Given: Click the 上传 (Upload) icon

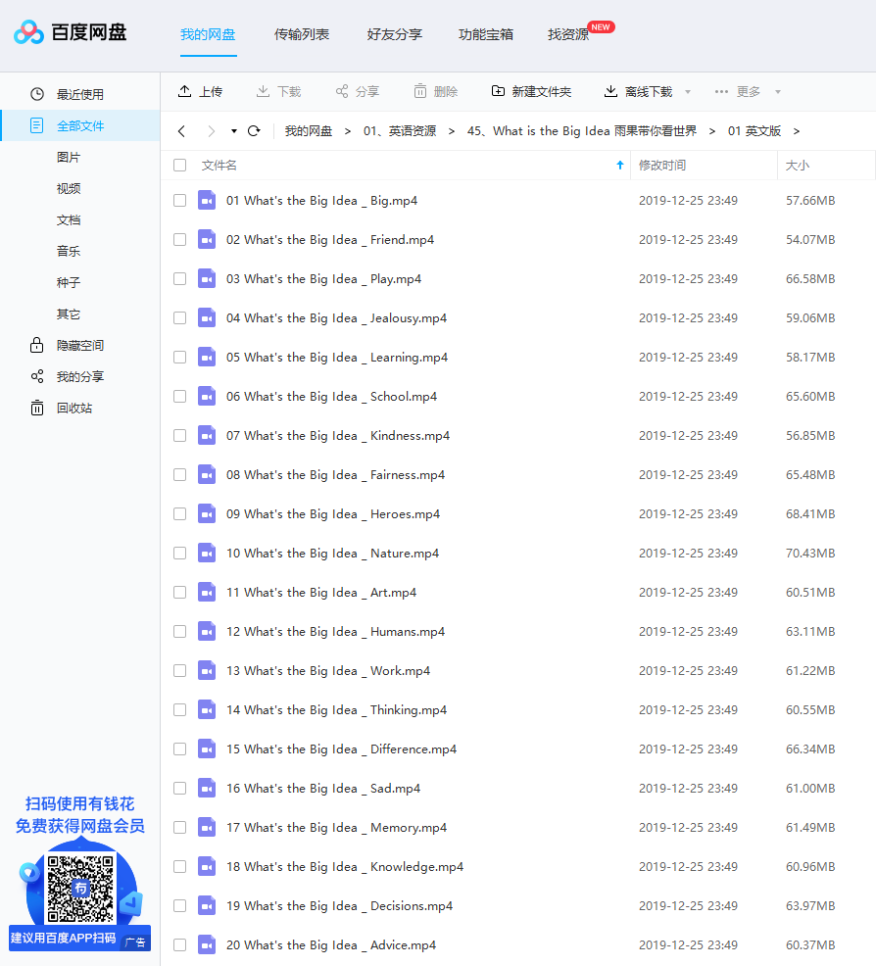Looking at the screenshot, I should point(184,91).
